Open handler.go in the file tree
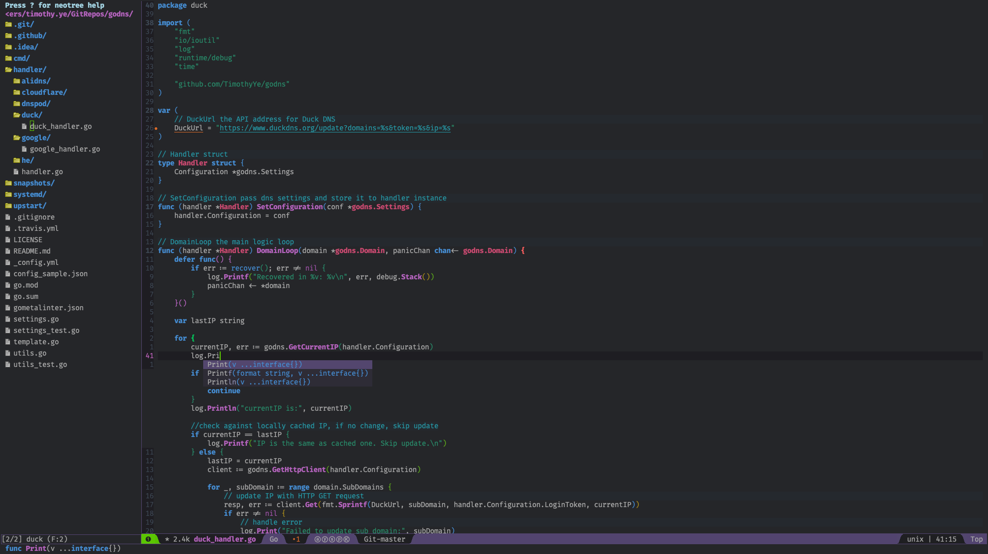The height and width of the screenshot is (554, 988). (42, 172)
